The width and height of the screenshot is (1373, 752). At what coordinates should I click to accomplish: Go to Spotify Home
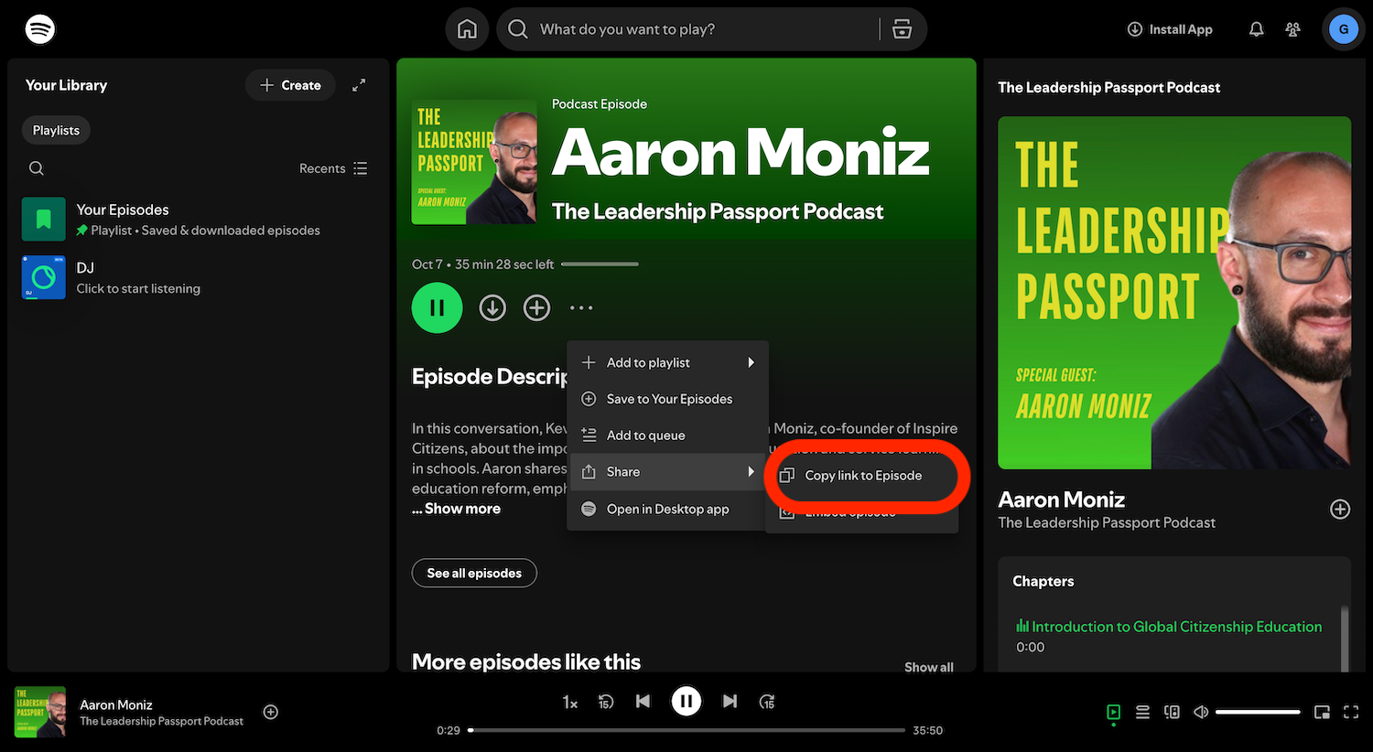[x=467, y=28]
